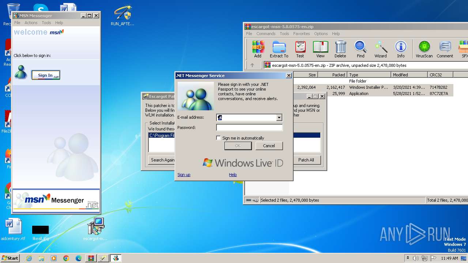Click the msn Messenger .net banner
The width and height of the screenshot is (468, 263).
coord(56,201)
